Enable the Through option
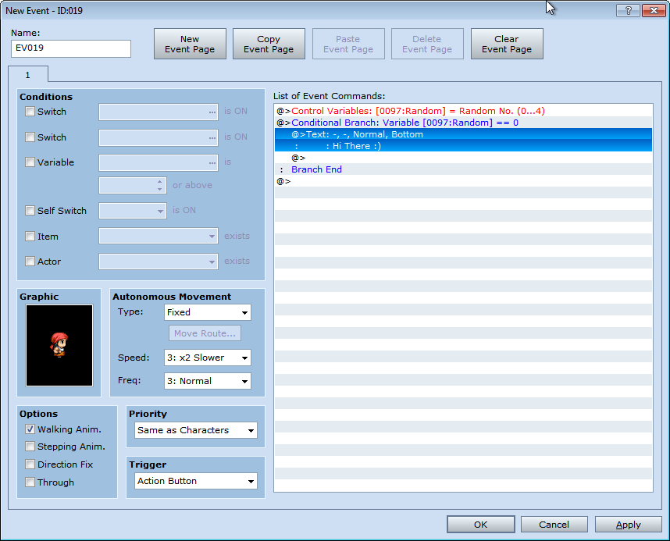The height and width of the screenshot is (541, 670). click(x=30, y=482)
